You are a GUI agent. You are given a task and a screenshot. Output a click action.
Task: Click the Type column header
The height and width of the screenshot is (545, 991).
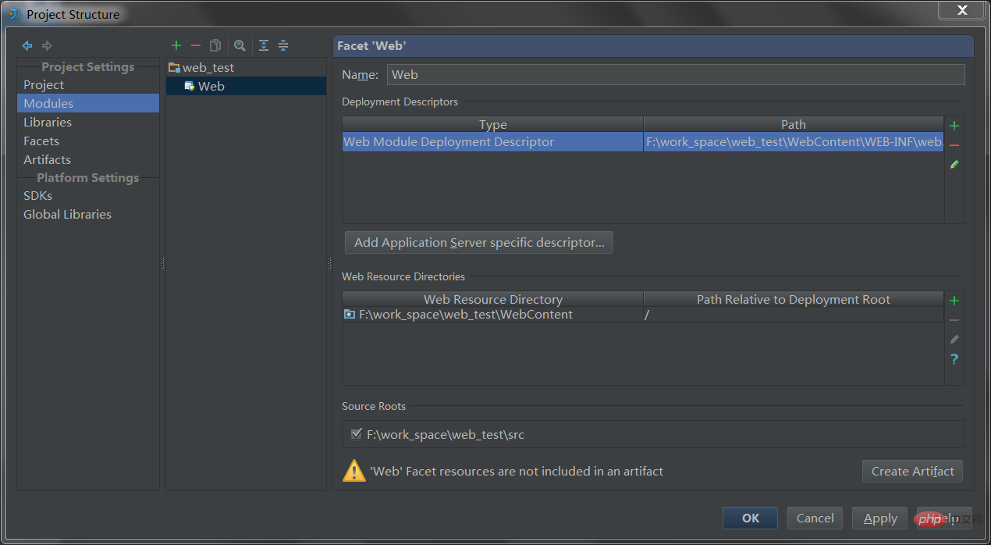click(493, 125)
